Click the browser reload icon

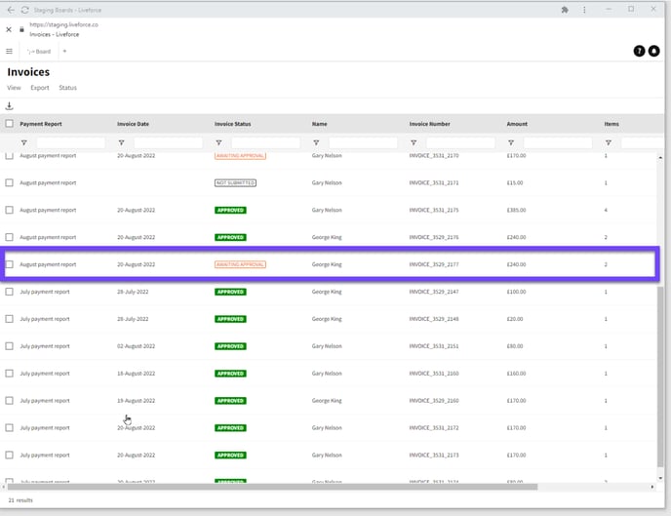tap(24, 10)
